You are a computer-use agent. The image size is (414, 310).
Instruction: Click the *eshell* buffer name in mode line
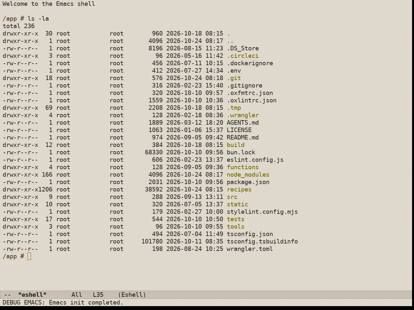(x=32, y=294)
